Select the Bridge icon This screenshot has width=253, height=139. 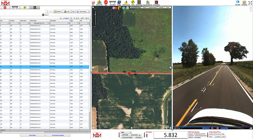[x=119, y=3]
